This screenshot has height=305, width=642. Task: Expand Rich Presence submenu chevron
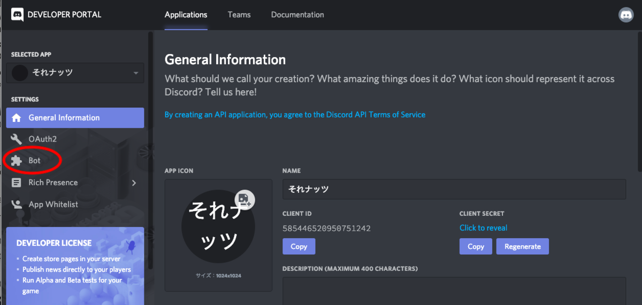[x=134, y=183]
